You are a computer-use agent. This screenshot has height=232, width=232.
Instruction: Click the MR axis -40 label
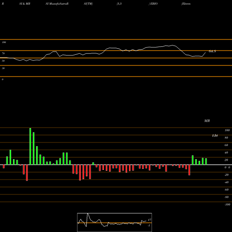[x=226, y=182]
